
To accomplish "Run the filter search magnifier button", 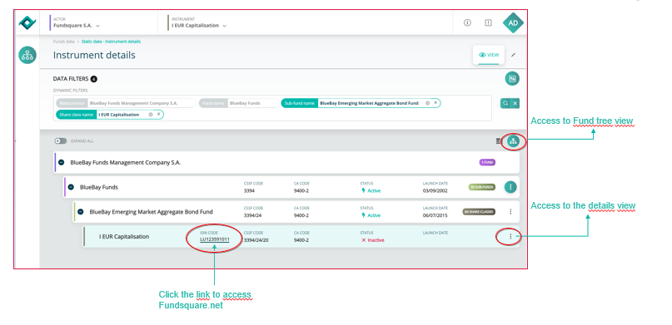I will [505, 103].
